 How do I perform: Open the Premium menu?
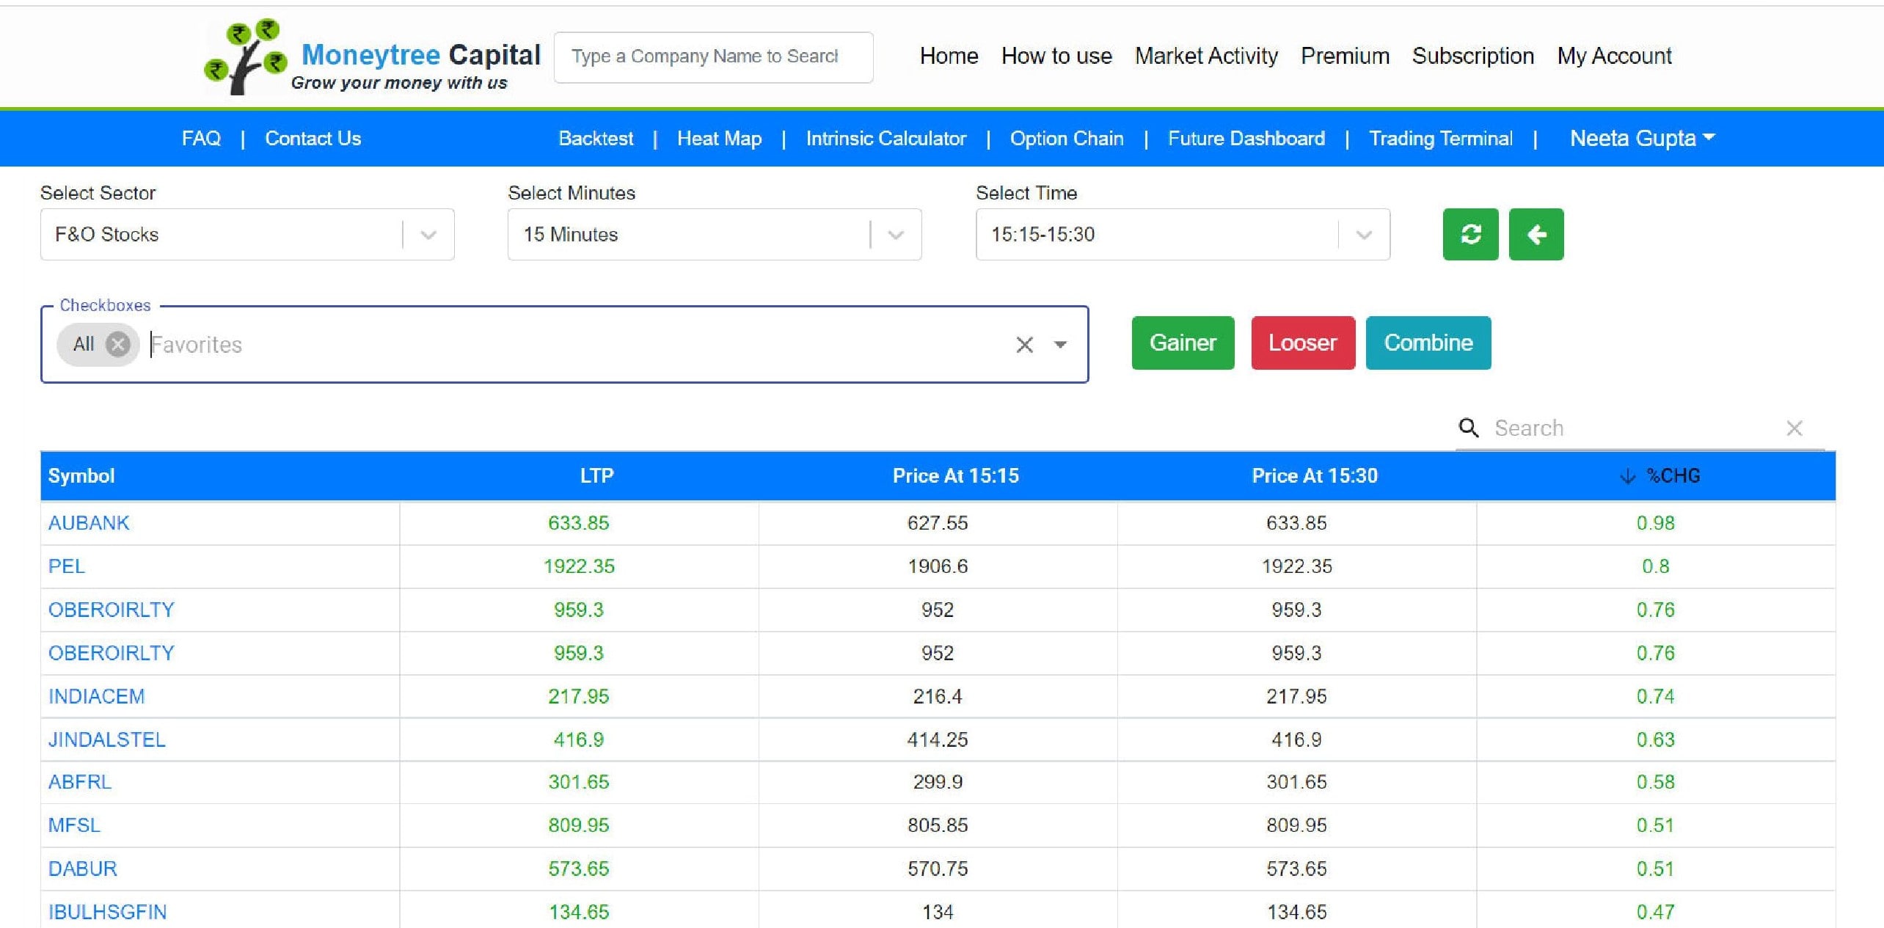(1345, 56)
